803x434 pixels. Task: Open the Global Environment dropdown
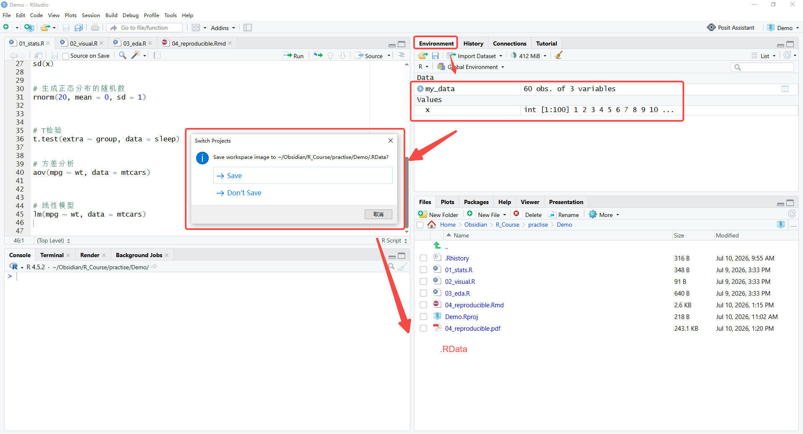pyautogui.click(x=471, y=67)
